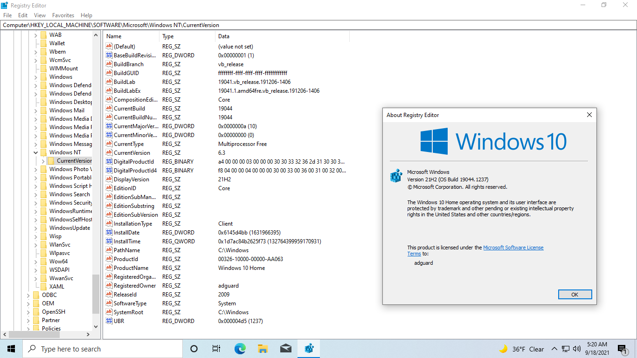Click the OpenSSH folder icon
The height and width of the screenshot is (358, 637).
[x=36, y=312]
